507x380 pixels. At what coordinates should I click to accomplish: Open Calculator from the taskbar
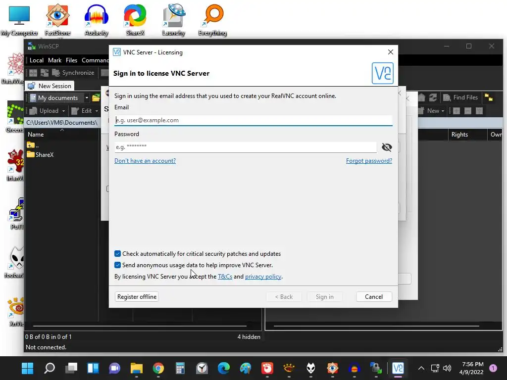click(180, 368)
